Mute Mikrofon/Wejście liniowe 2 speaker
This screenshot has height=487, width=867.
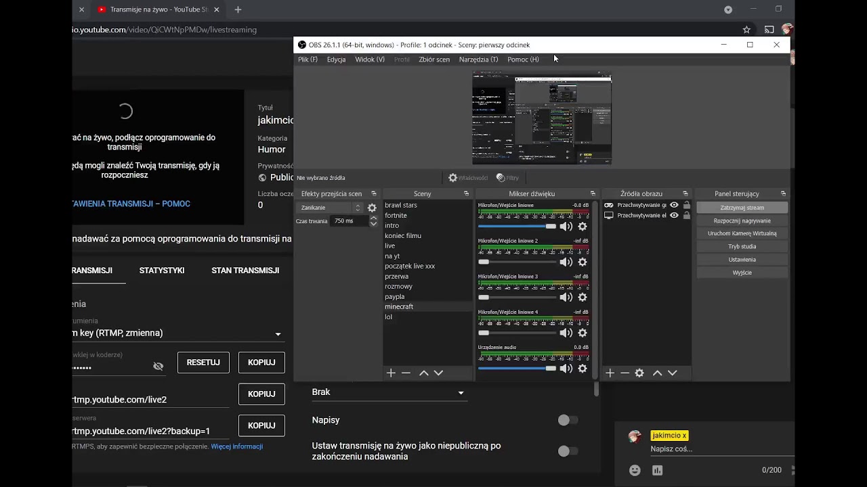point(566,262)
